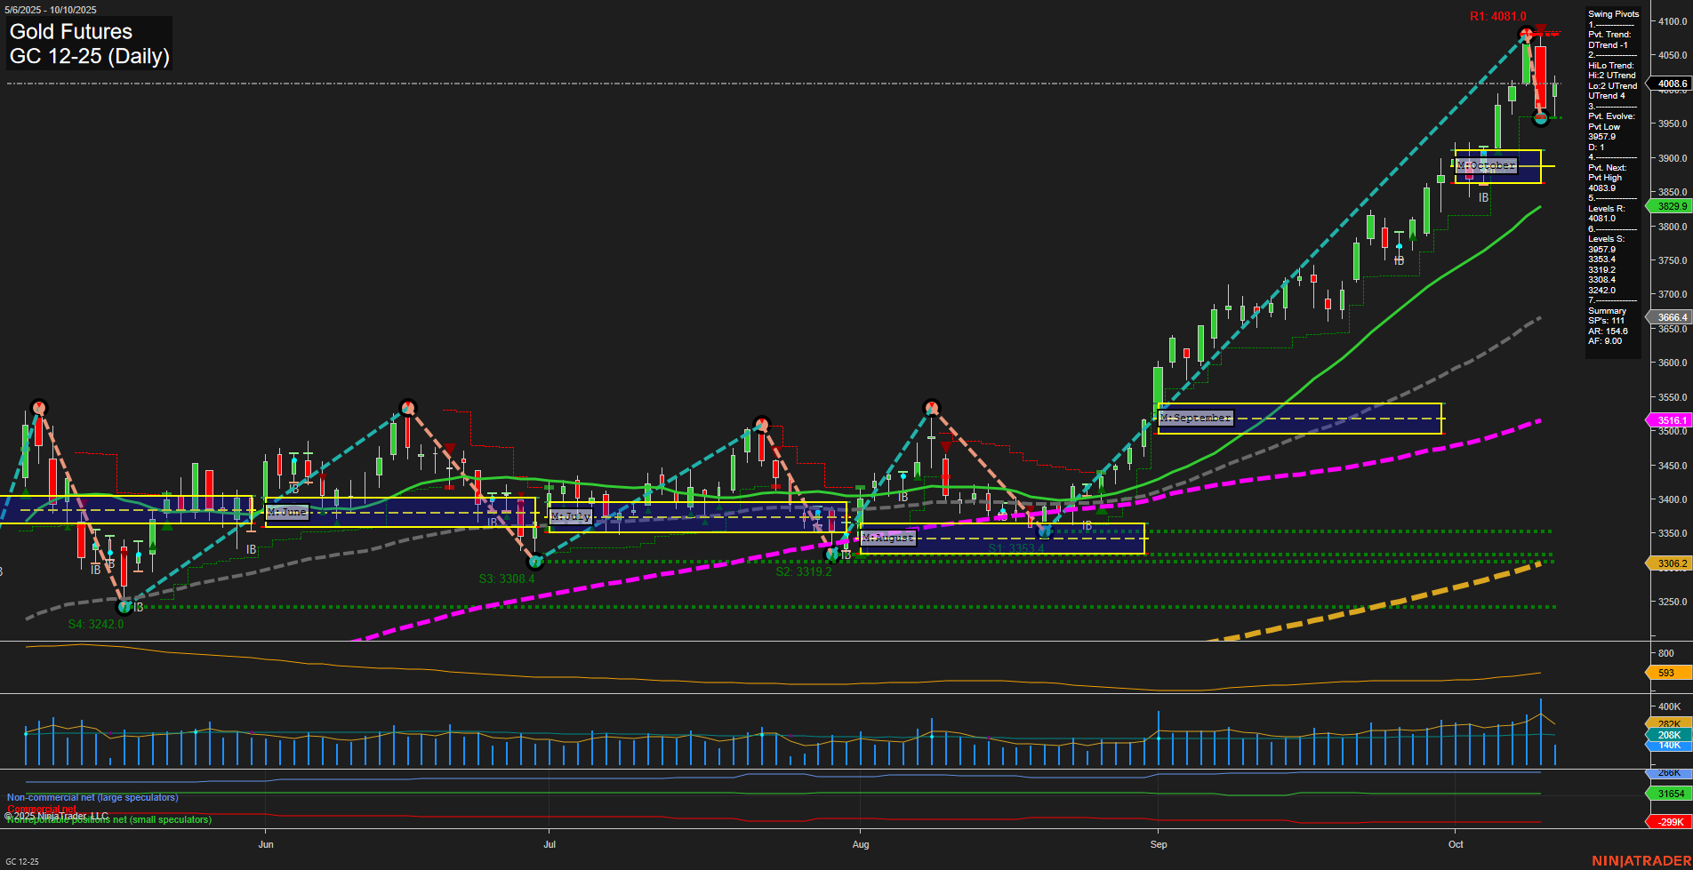Click the pink 3516.1 price marker

(x=1670, y=419)
